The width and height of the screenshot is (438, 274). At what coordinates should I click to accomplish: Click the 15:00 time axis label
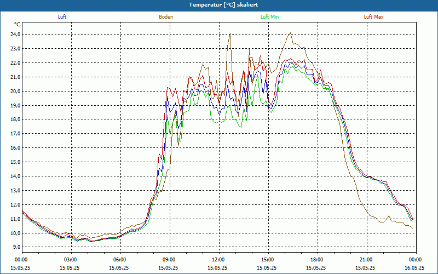click(x=268, y=260)
